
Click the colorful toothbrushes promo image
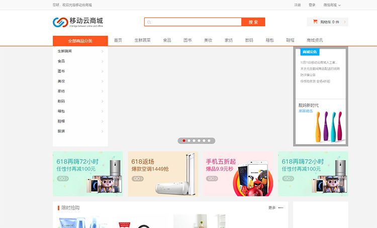coord(329,127)
